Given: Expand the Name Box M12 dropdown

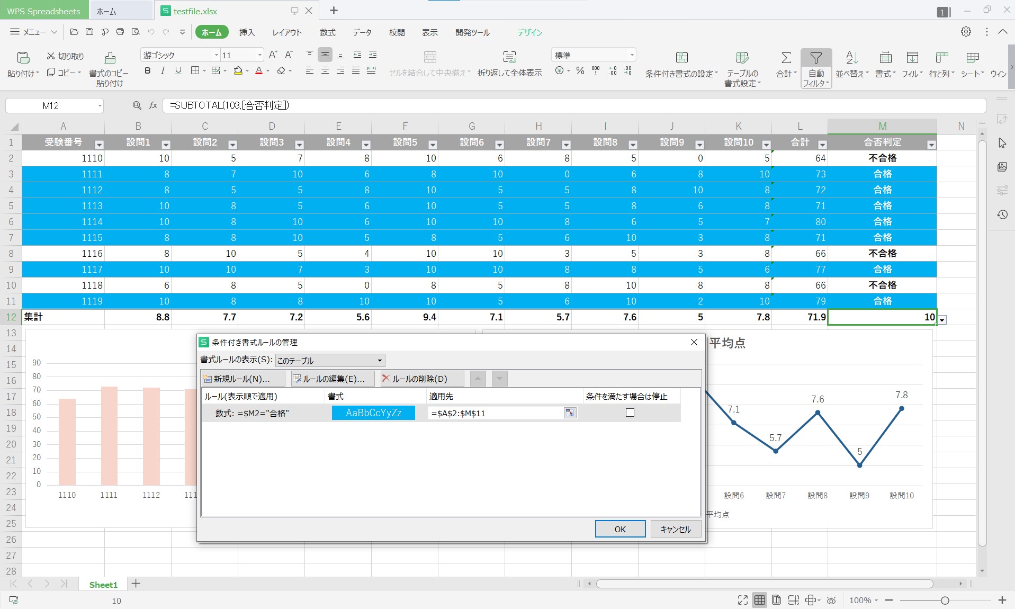Looking at the screenshot, I should coord(100,106).
